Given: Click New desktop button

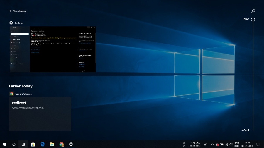Looking at the screenshot, I should 18,11.
